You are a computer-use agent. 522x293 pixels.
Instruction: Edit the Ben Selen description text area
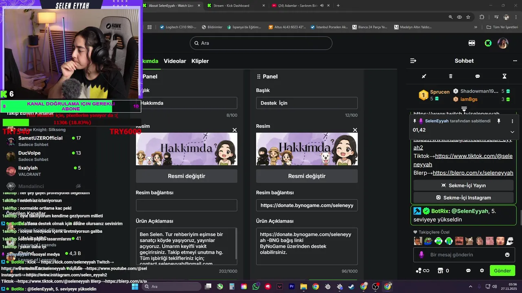186,246
